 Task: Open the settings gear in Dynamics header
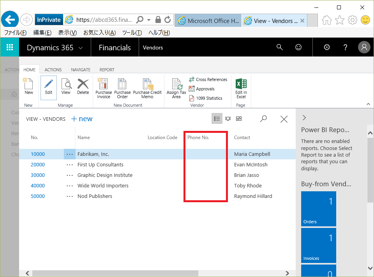coord(327,47)
